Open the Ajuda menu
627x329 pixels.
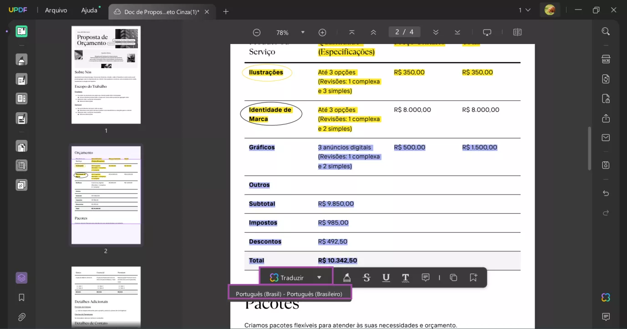click(x=89, y=10)
